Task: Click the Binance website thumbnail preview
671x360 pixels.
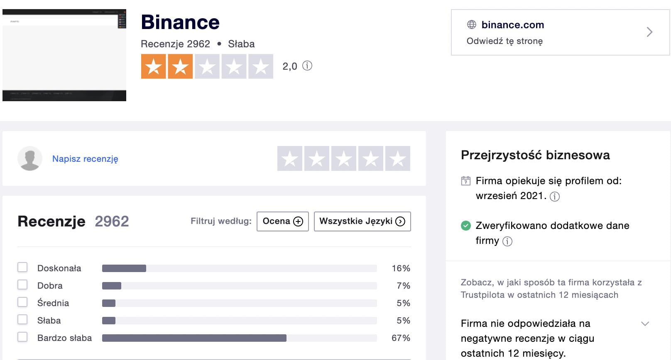Action: click(x=64, y=55)
